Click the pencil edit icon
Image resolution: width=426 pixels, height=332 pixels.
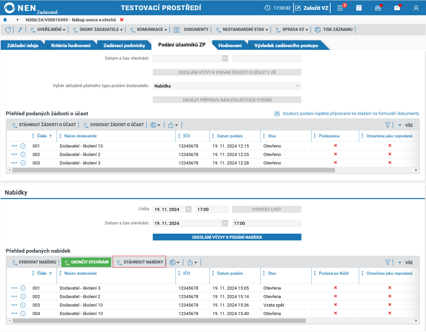coord(20,30)
